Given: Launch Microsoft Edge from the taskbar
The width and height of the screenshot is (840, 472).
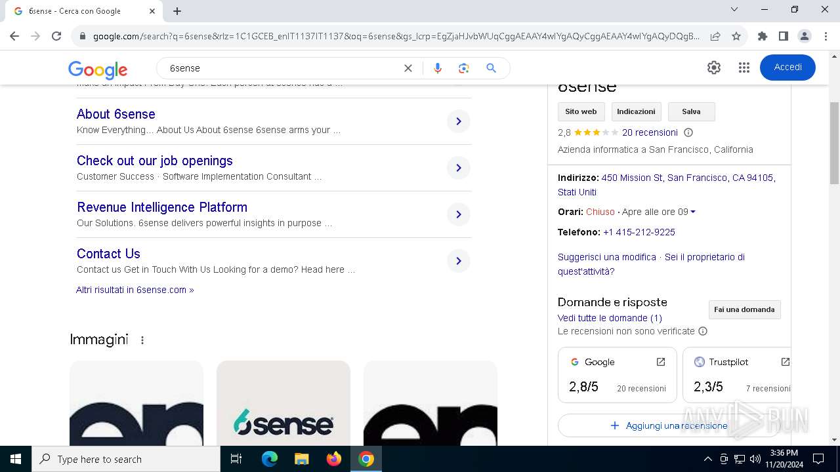Looking at the screenshot, I should [x=270, y=459].
